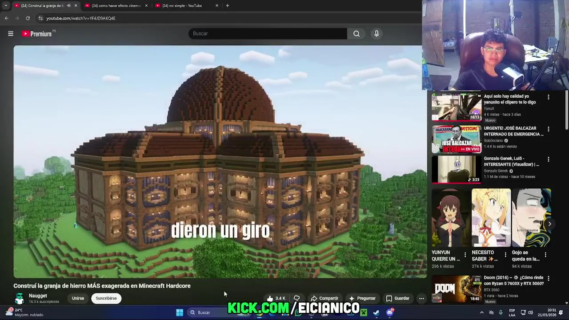
Task: Open Discord from the taskbar
Action: [x=390, y=312]
